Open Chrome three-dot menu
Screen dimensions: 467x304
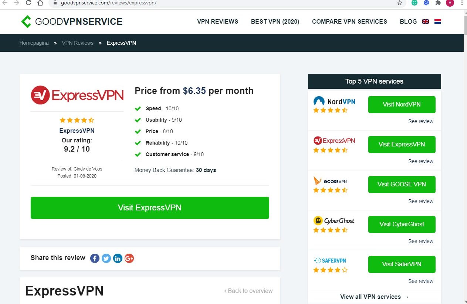[462, 3]
